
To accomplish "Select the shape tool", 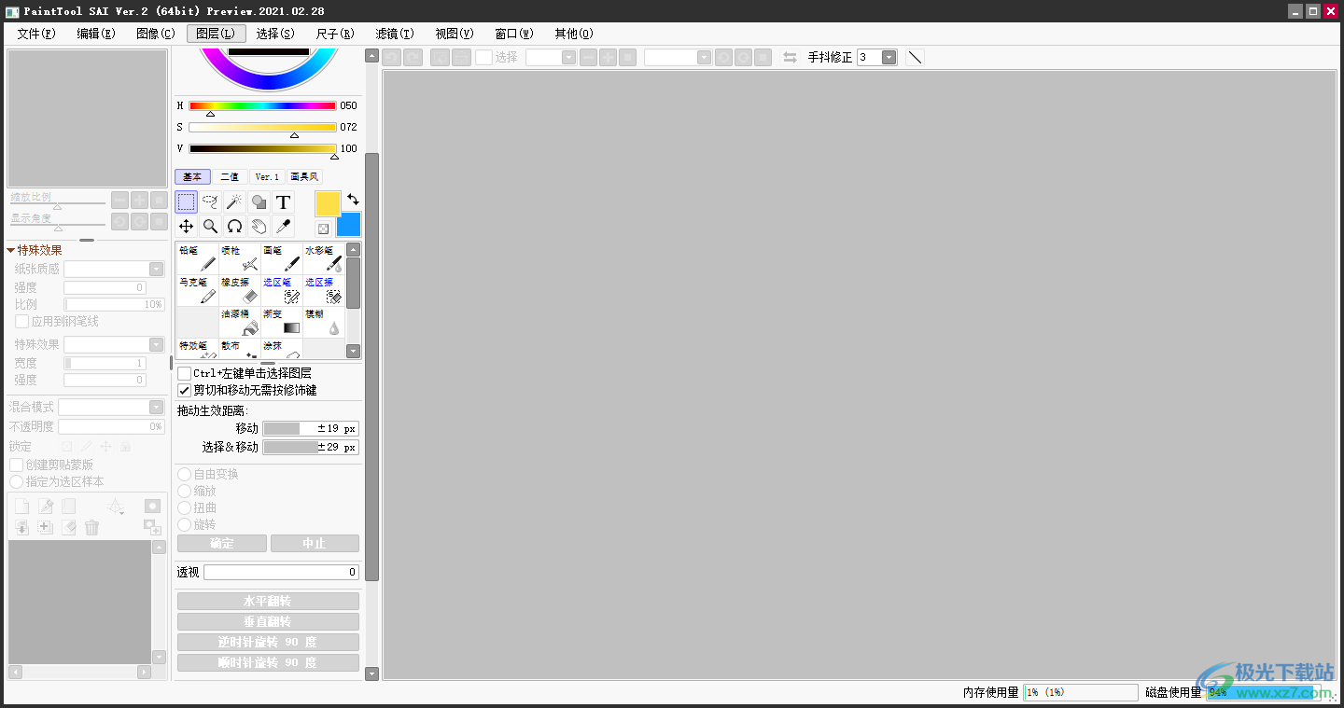I will [x=259, y=201].
